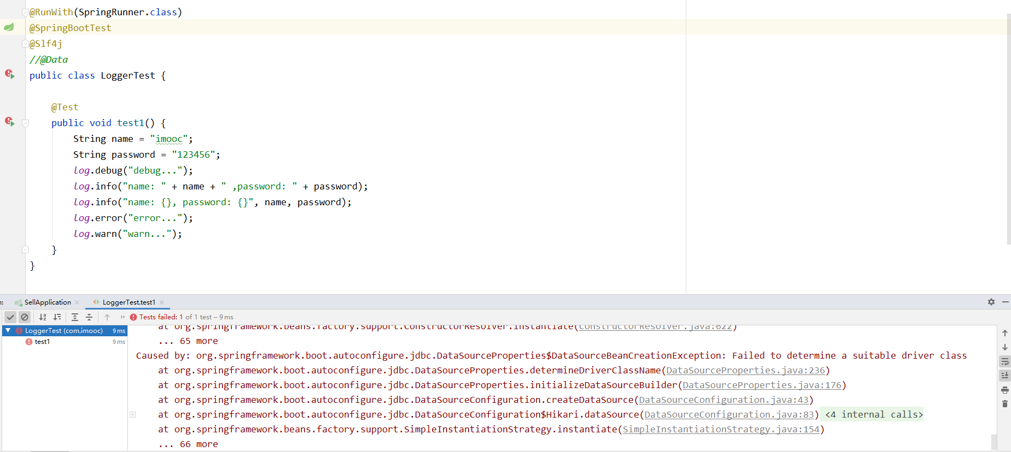Open DataSourceProperties.java:236 link
This screenshot has height=452, width=1011.
click(745, 371)
